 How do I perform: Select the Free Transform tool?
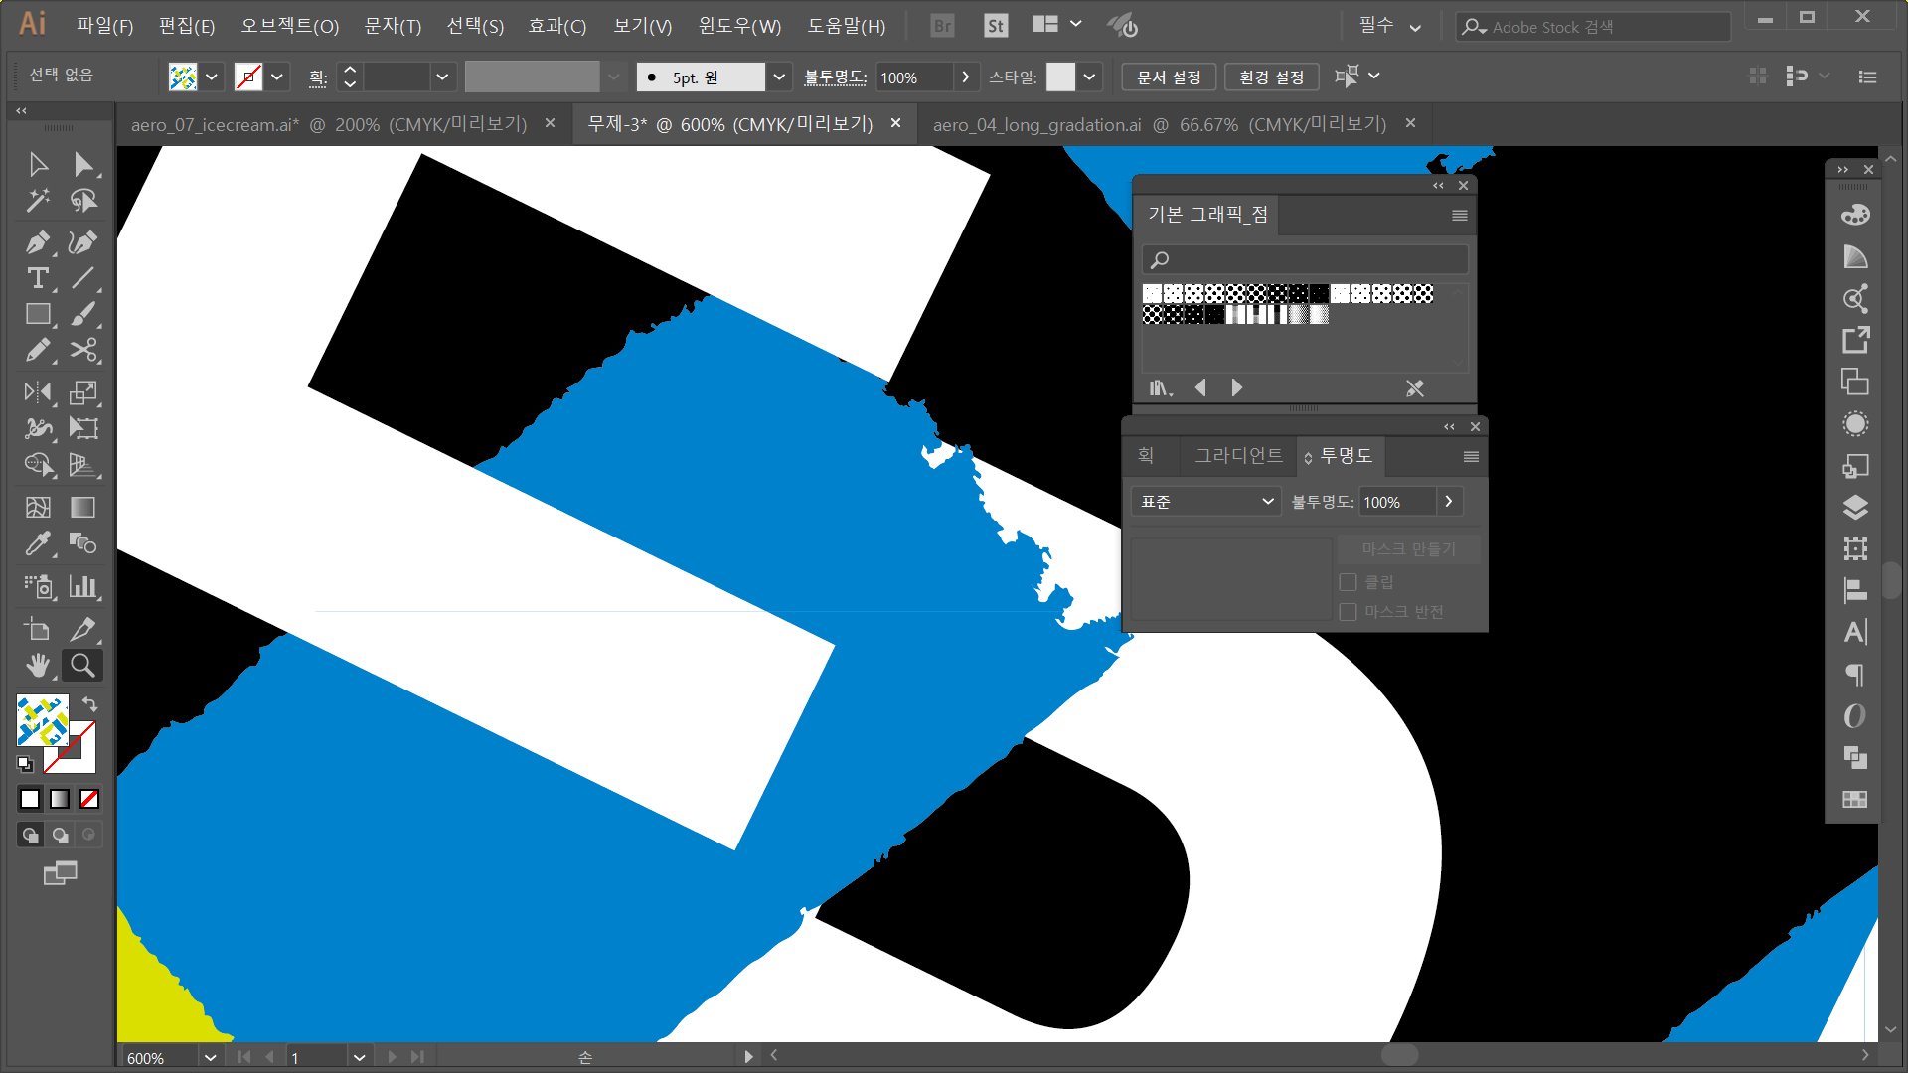tap(83, 428)
